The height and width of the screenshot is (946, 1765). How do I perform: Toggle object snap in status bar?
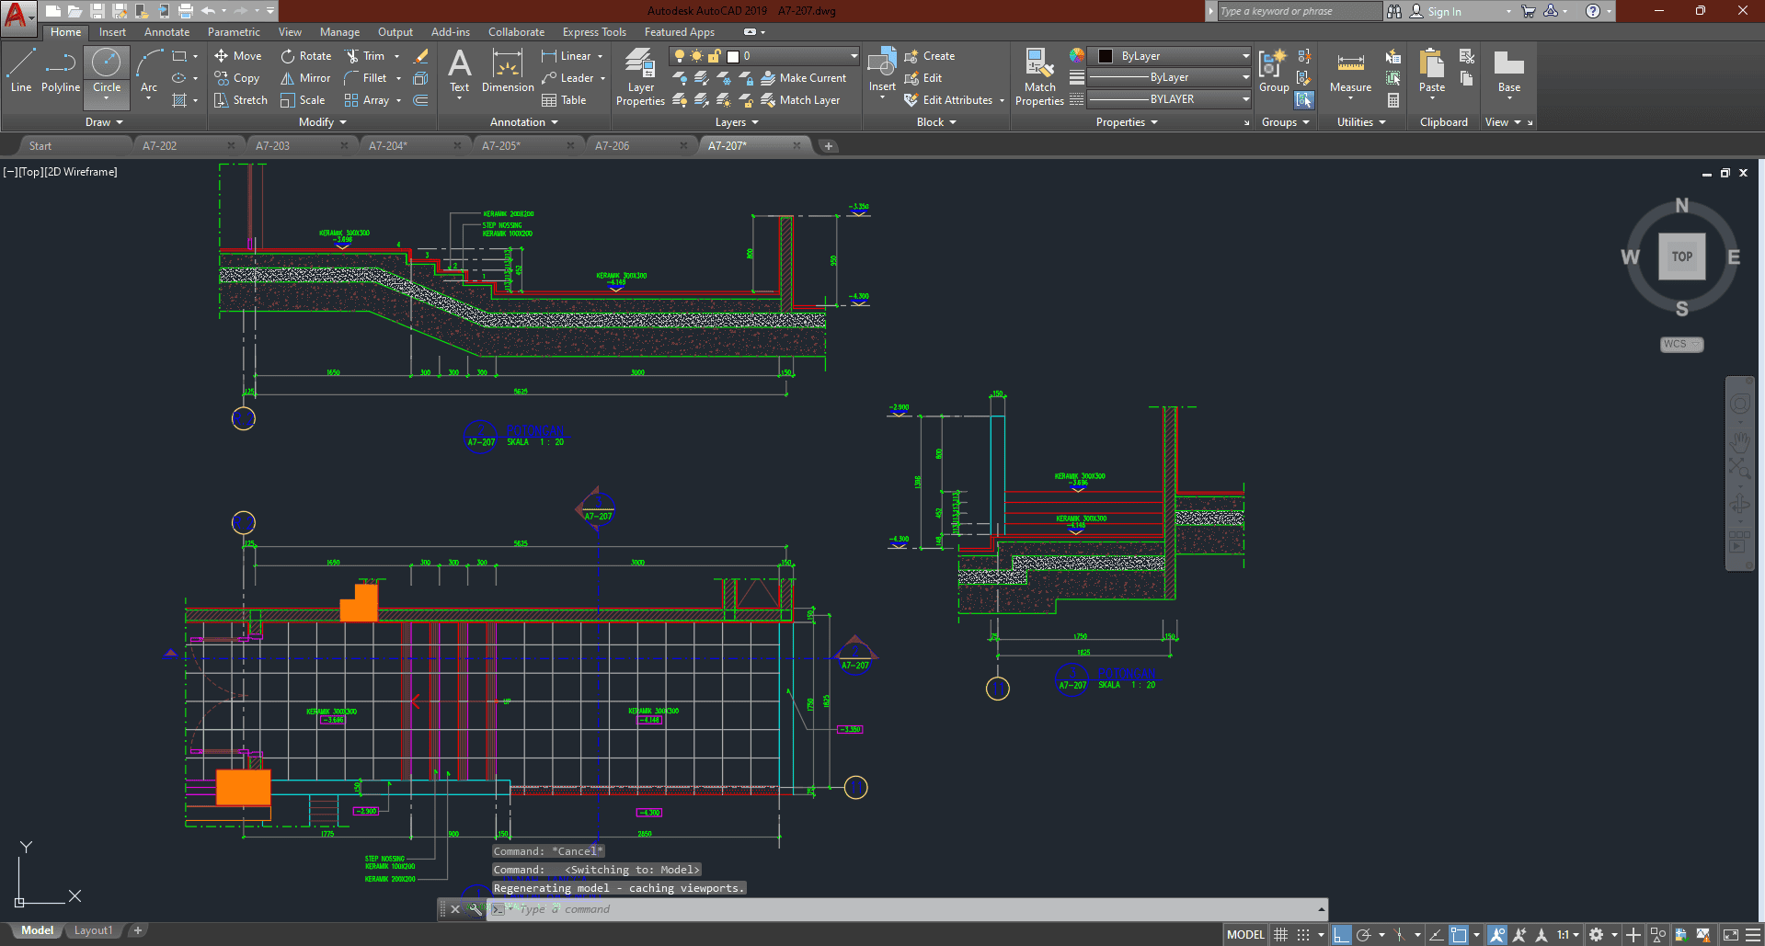tap(1459, 935)
